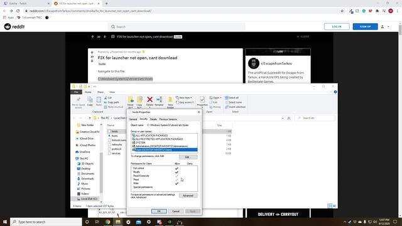Click OK in hosts Properties dialog
The height and width of the screenshot is (226, 402).
click(159, 211)
